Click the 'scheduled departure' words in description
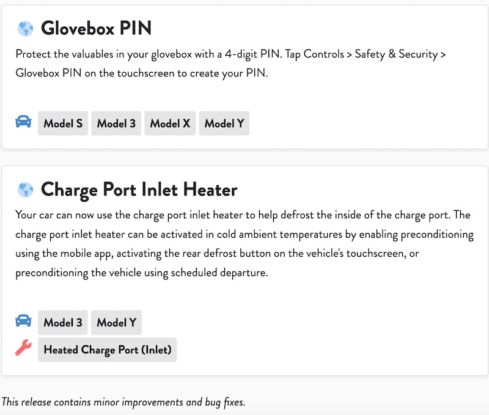The height and width of the screenshot is (415, 489). point(219,273)
